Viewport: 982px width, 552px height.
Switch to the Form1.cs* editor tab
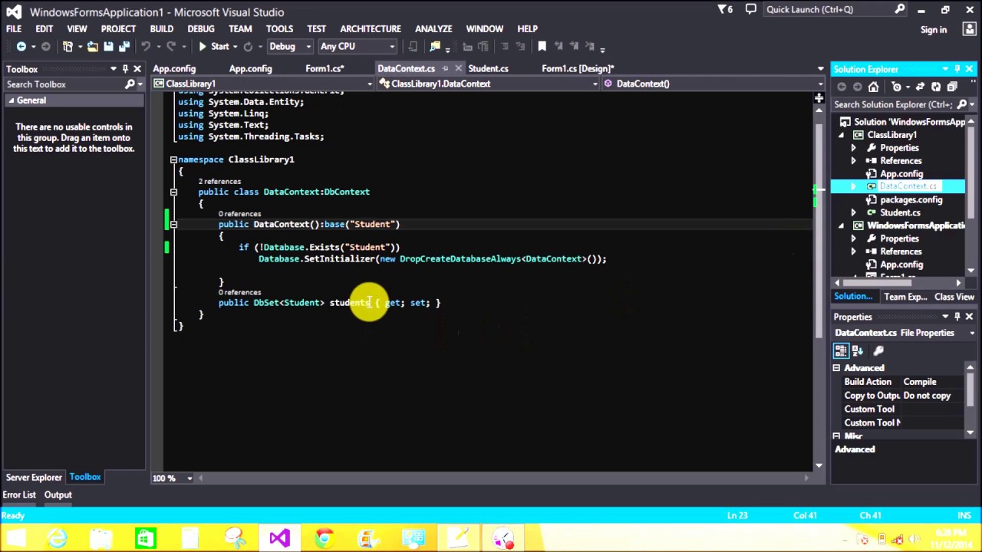click(325, 68)
